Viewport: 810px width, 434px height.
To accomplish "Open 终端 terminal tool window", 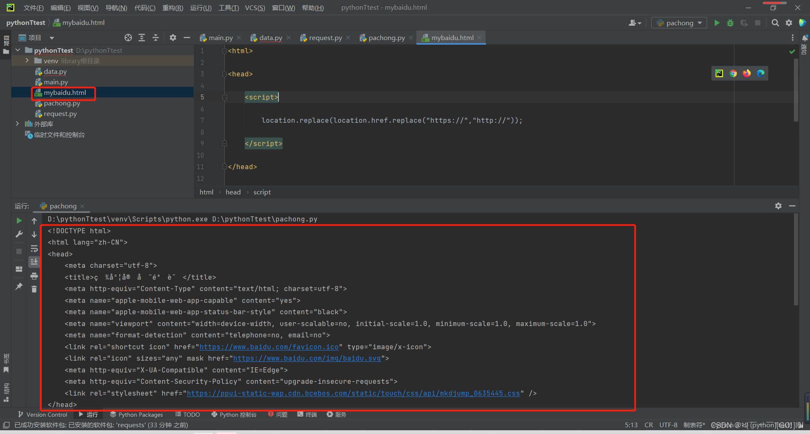I will [307, 415].
